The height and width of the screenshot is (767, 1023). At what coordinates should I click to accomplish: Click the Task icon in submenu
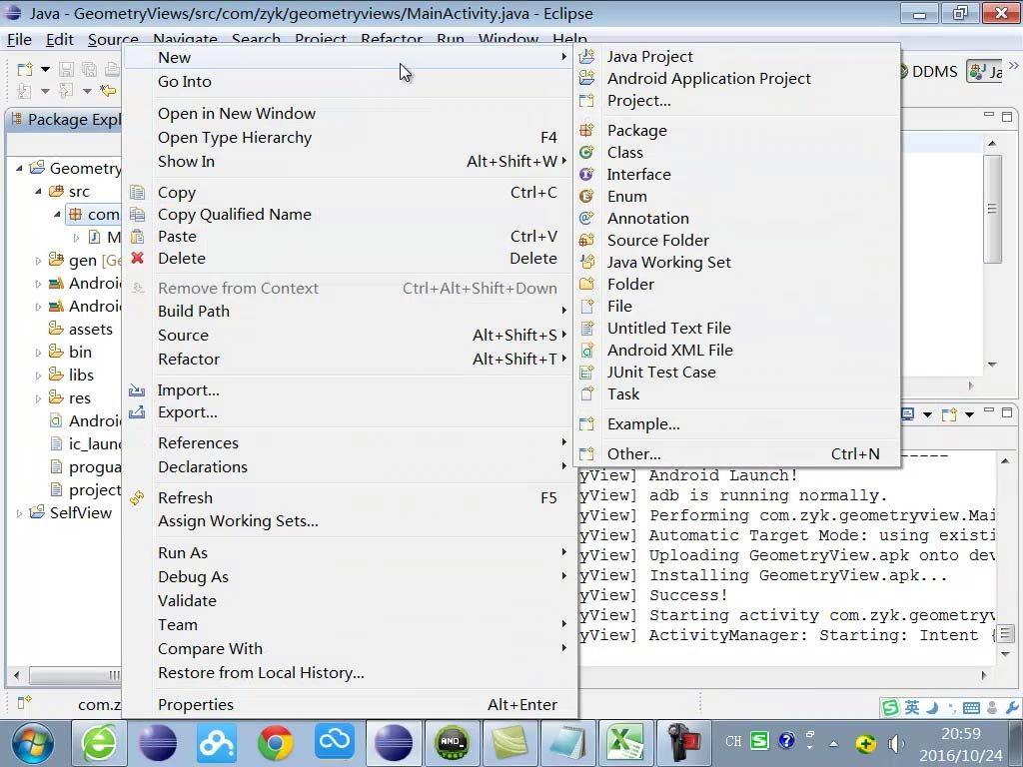(586, 393)
